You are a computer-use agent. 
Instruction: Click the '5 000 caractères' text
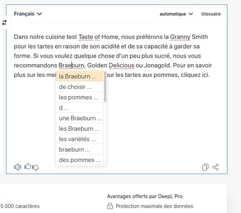pyautogui.click(x=20, y=206)
